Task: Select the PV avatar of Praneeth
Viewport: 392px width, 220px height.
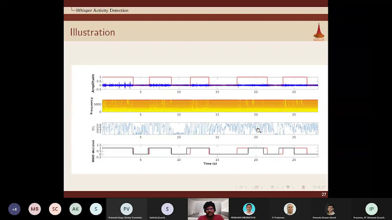Action: tap(126, 209)
